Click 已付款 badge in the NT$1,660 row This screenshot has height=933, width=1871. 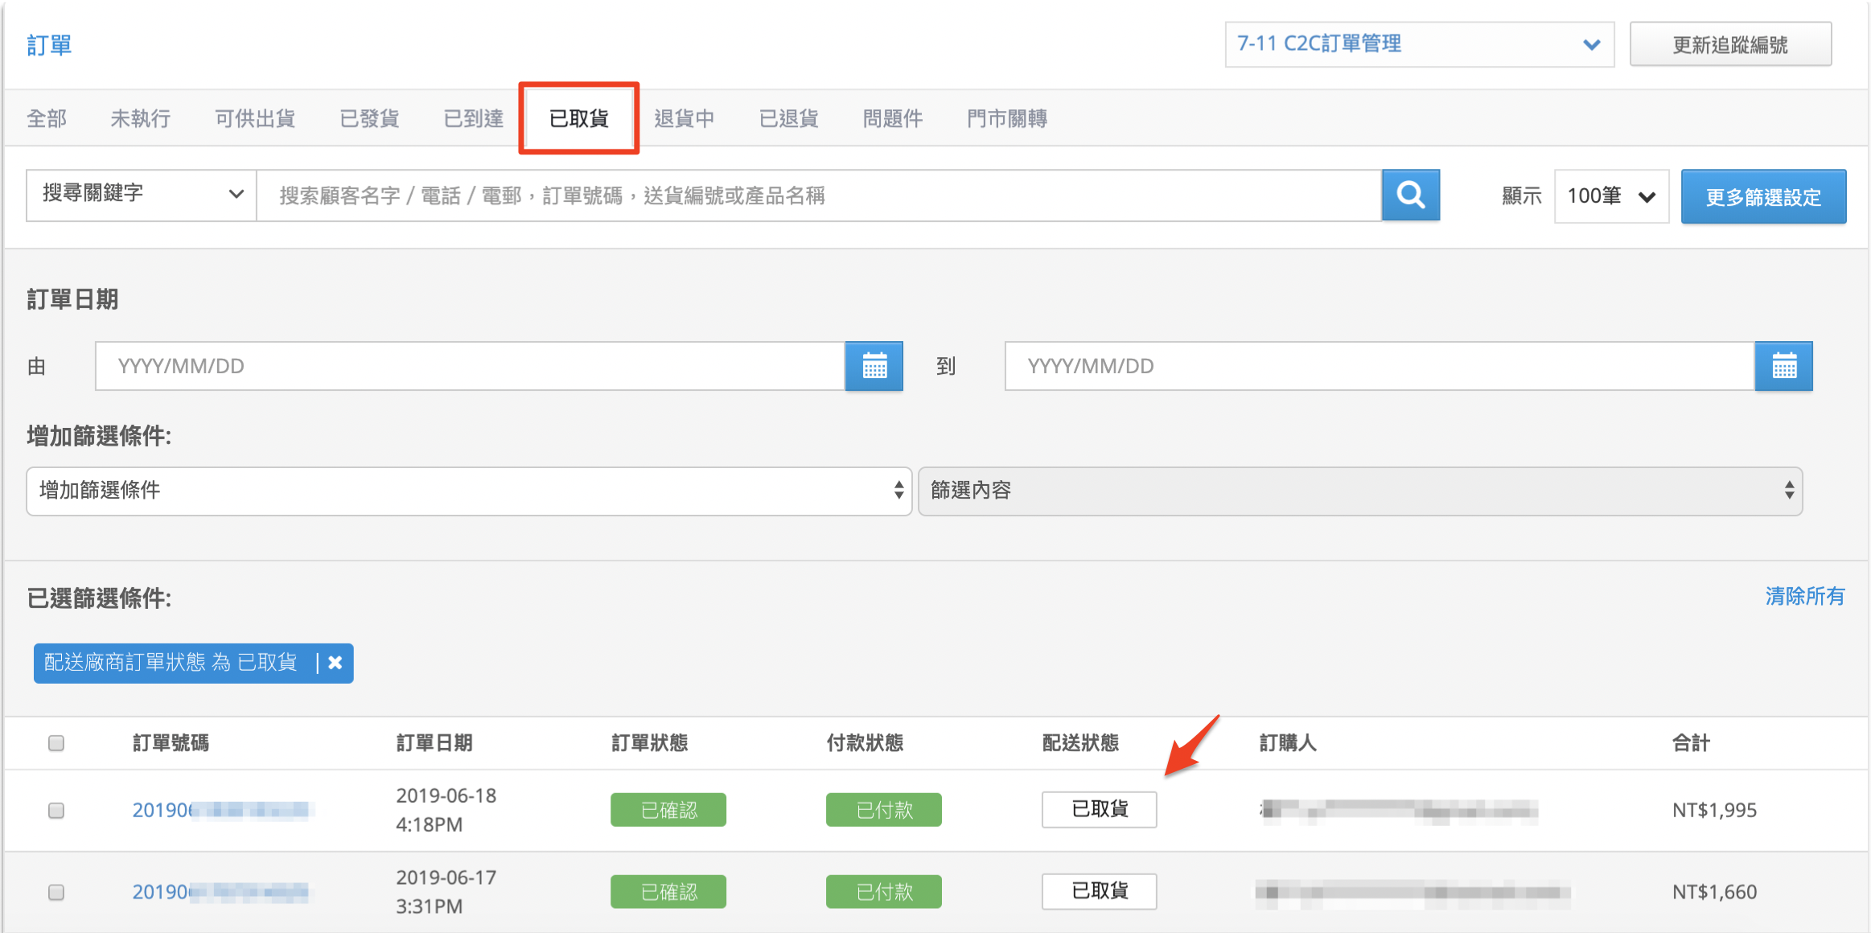coord(884,892)
